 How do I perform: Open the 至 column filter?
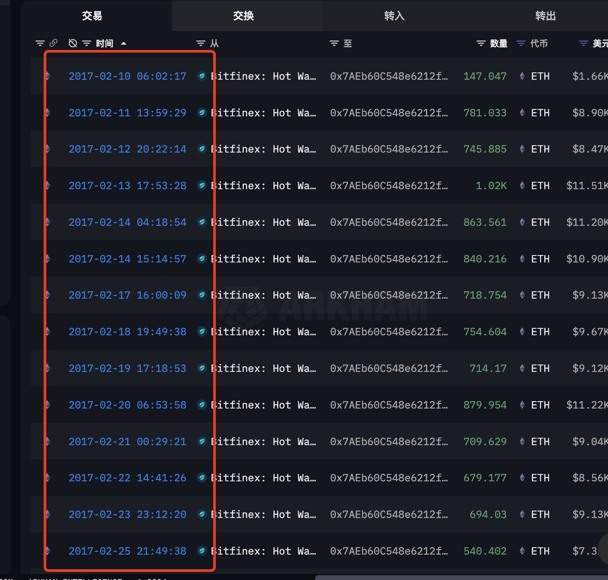pos(334,44)
